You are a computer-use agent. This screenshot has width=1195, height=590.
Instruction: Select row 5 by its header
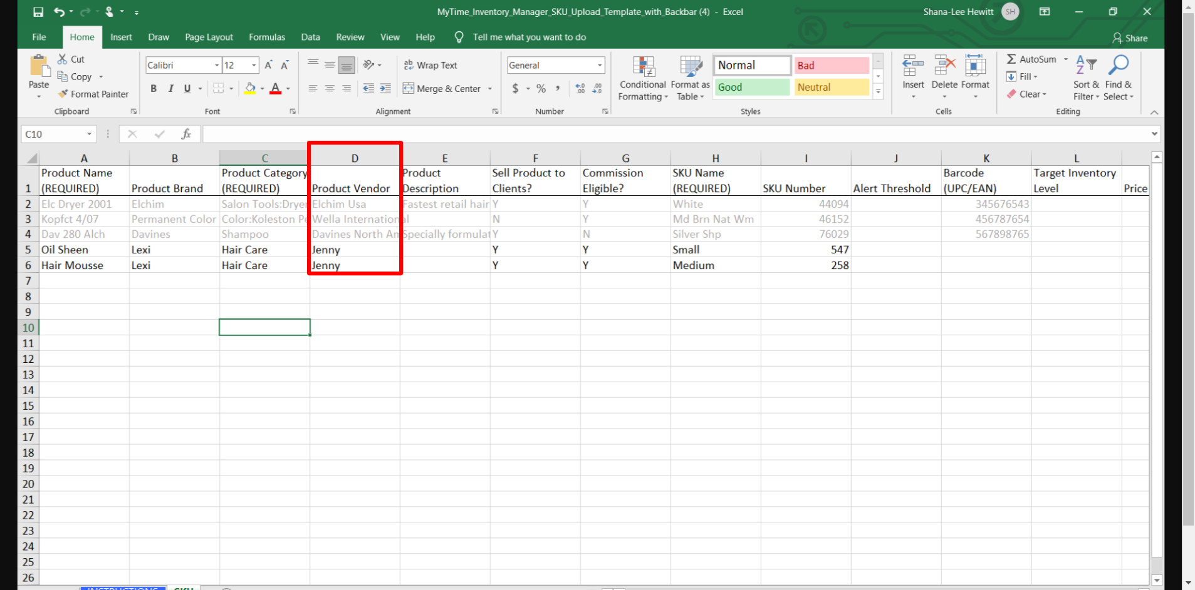point(28,250)
